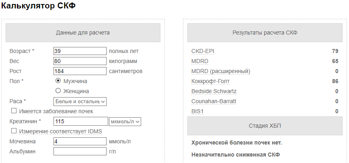The height and width of the screenshot is (163, 349).
Task: Select the Женщина radio button
Action: tap(58, 91)
